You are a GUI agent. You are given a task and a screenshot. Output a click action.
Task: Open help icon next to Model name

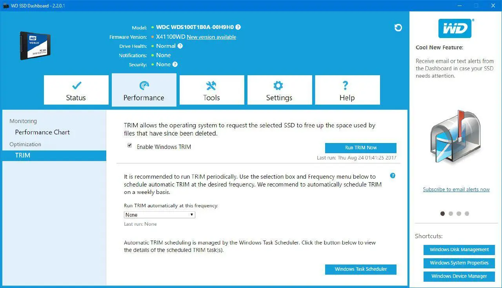[x=238, y=27]
